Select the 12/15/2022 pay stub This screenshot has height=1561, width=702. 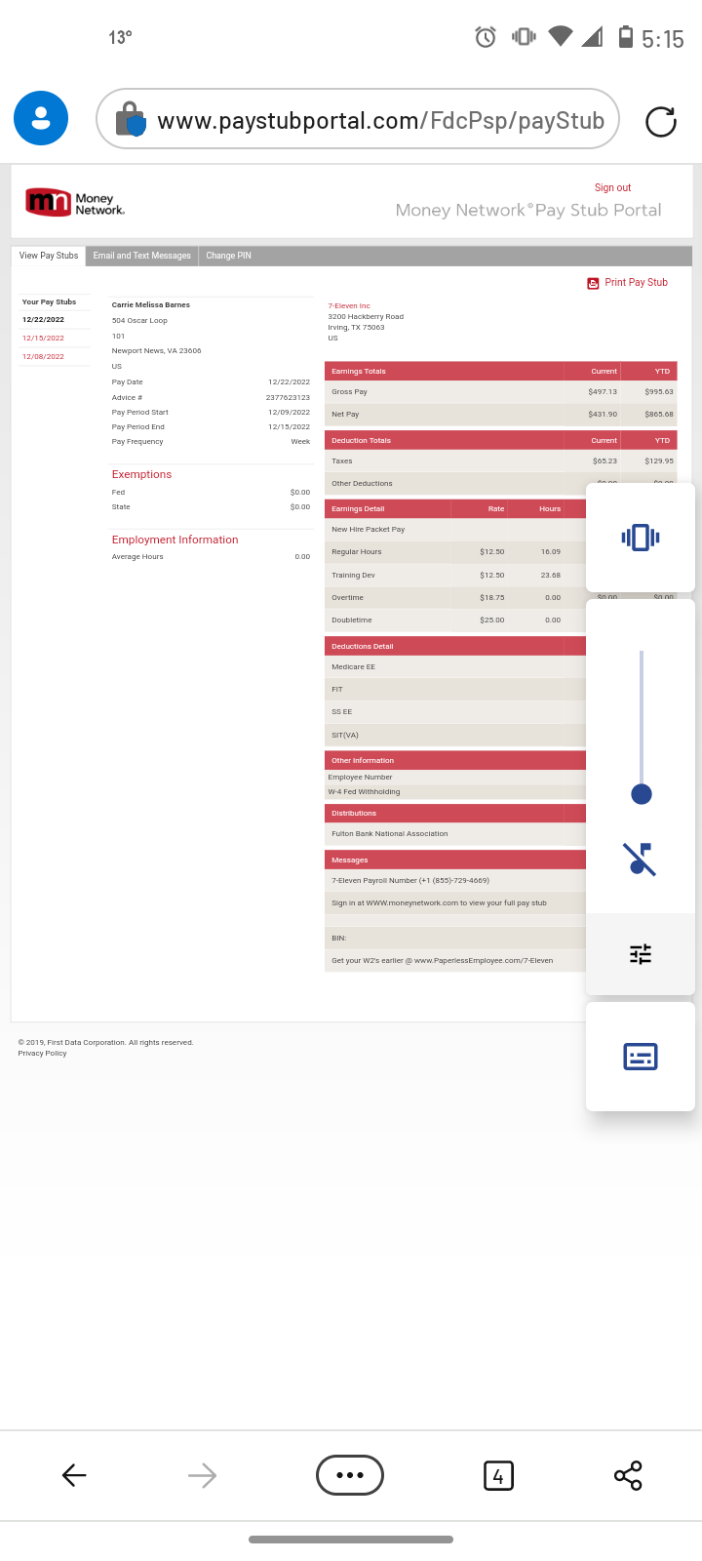44,339
